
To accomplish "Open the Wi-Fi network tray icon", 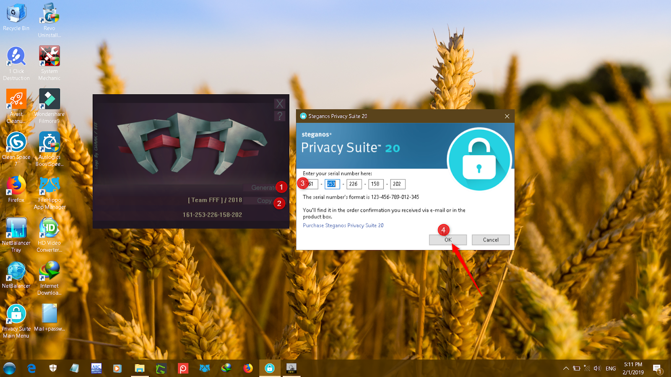I will (587, 369).
